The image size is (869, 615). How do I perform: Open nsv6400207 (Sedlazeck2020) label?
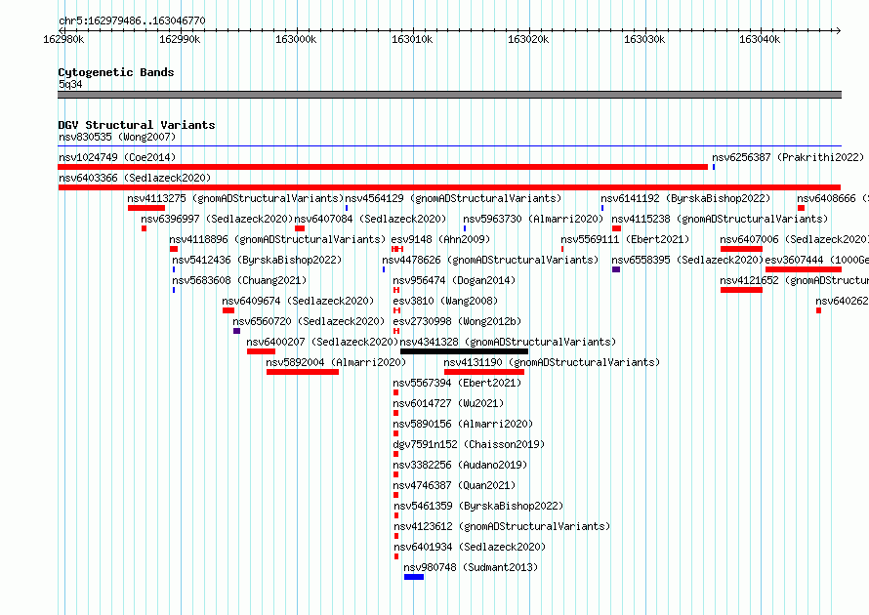tap(322, 342)
